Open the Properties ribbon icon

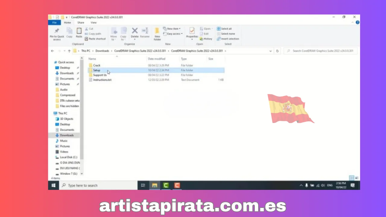192,31
